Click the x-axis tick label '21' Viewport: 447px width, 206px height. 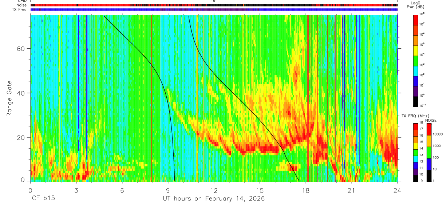coord(351,190)
